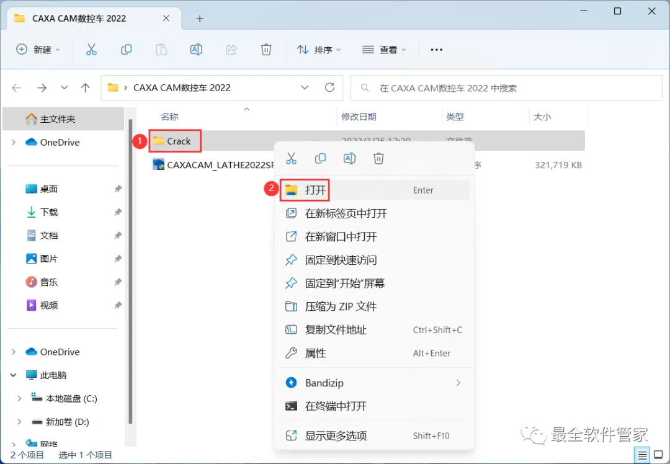The width and height of the screenshot is (670, 464).
Task: Collapse the 此电脑 tree node
Action: 13,375
